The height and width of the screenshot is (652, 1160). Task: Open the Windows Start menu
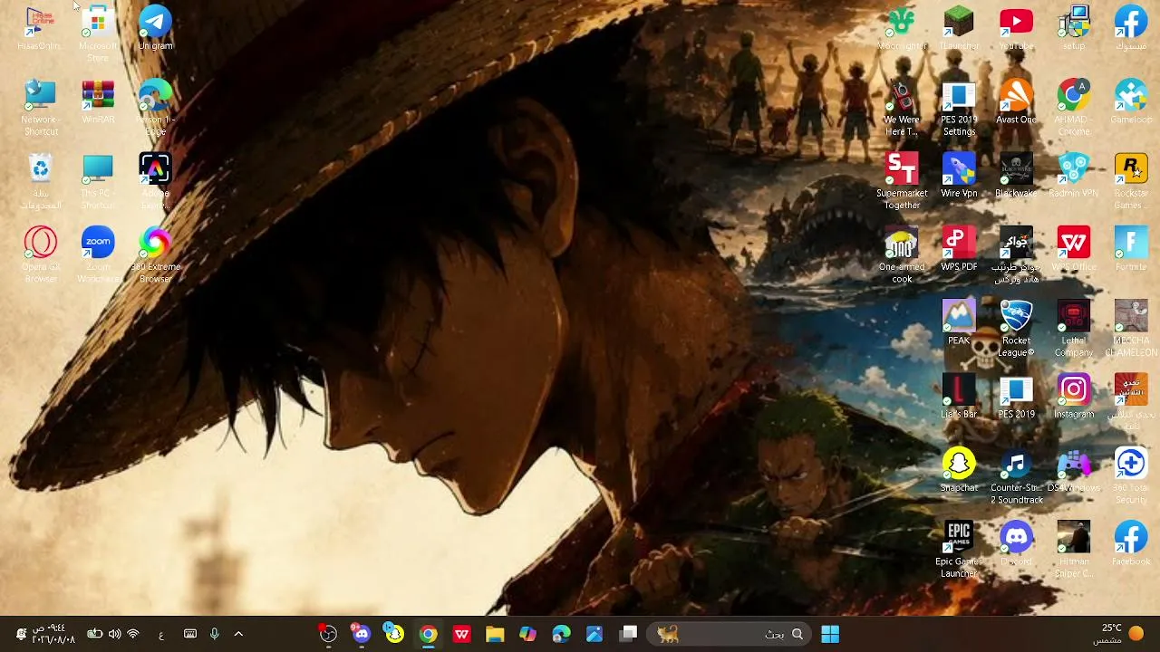click(x=830, y=634)
